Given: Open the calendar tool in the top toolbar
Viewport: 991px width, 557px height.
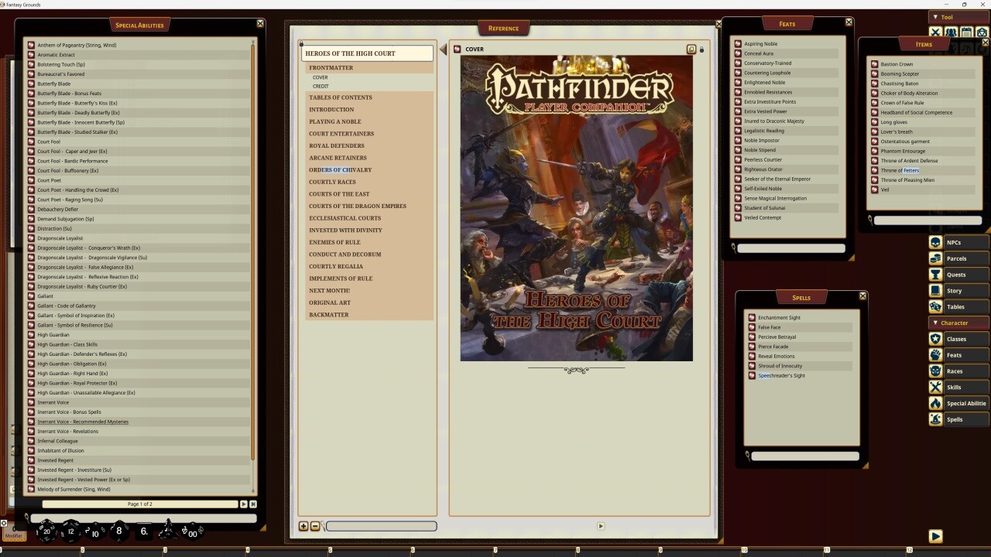Looking at the screenshot, I should pyautogui.click(x=967, y=32).
